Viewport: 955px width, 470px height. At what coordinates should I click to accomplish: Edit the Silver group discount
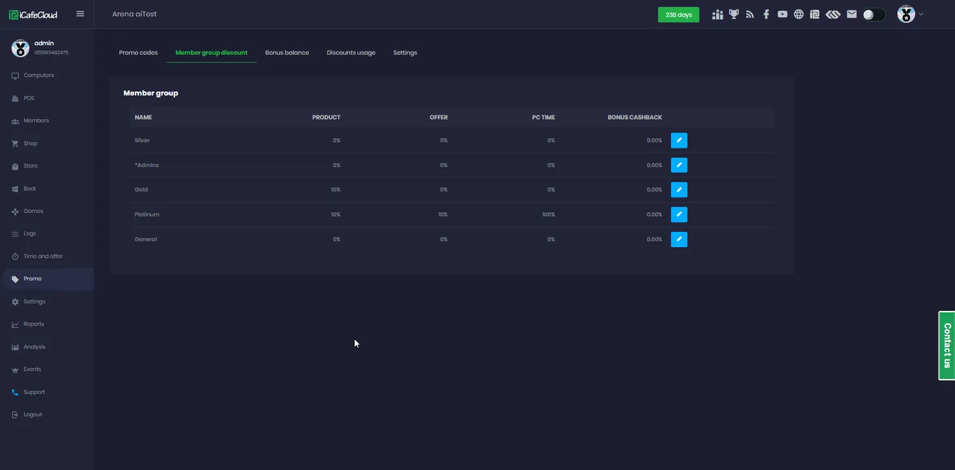(679, 140)
